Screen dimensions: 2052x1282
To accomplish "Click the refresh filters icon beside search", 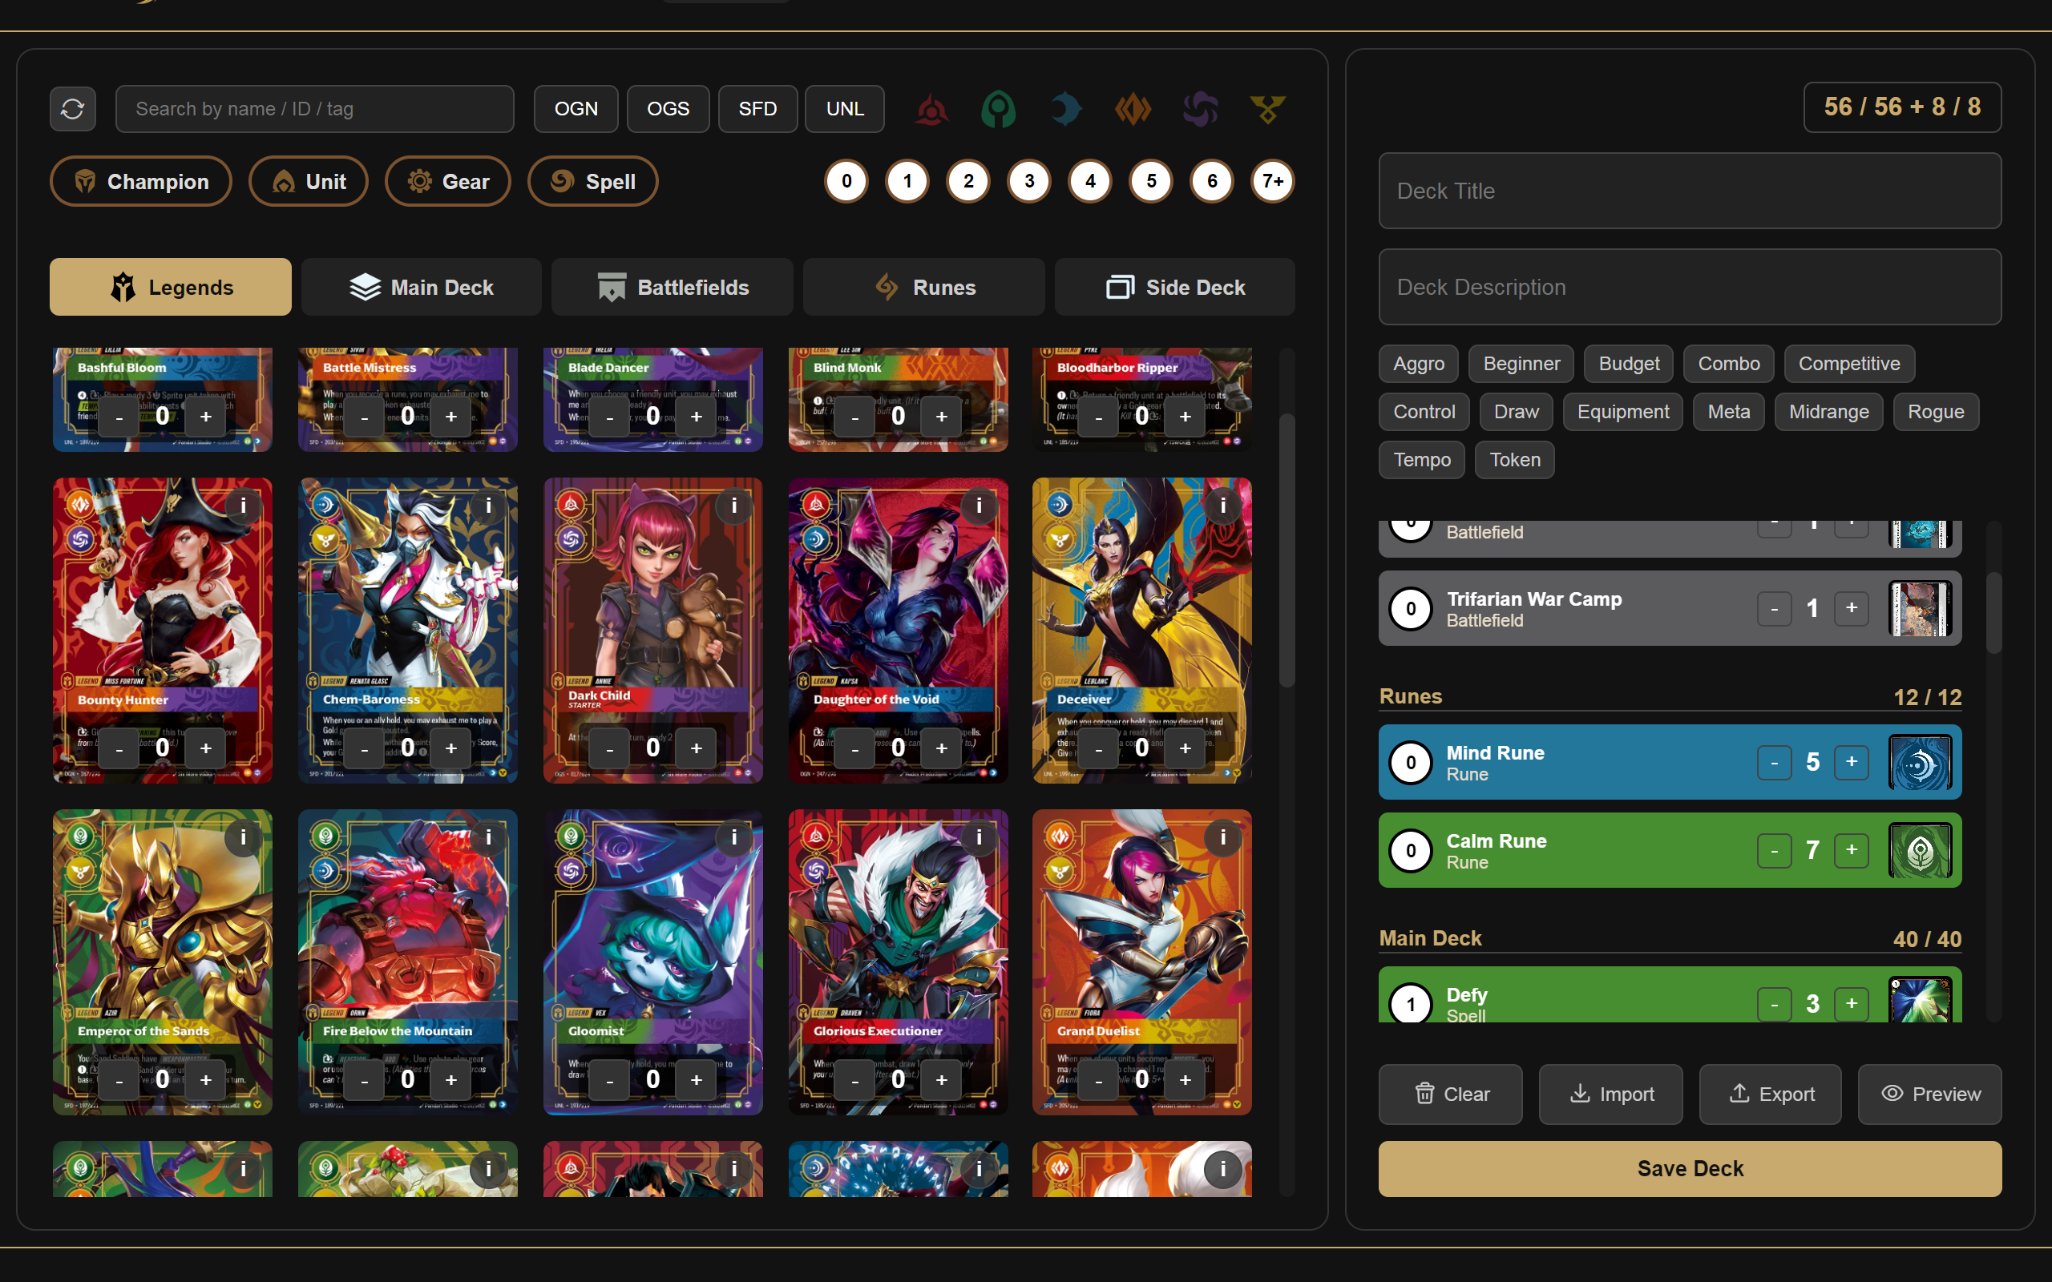I will tap(73, 108).
